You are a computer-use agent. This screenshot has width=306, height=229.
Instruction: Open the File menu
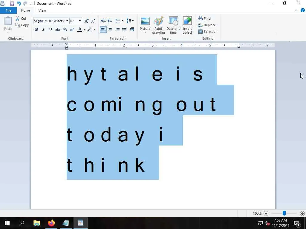[8, 10]
